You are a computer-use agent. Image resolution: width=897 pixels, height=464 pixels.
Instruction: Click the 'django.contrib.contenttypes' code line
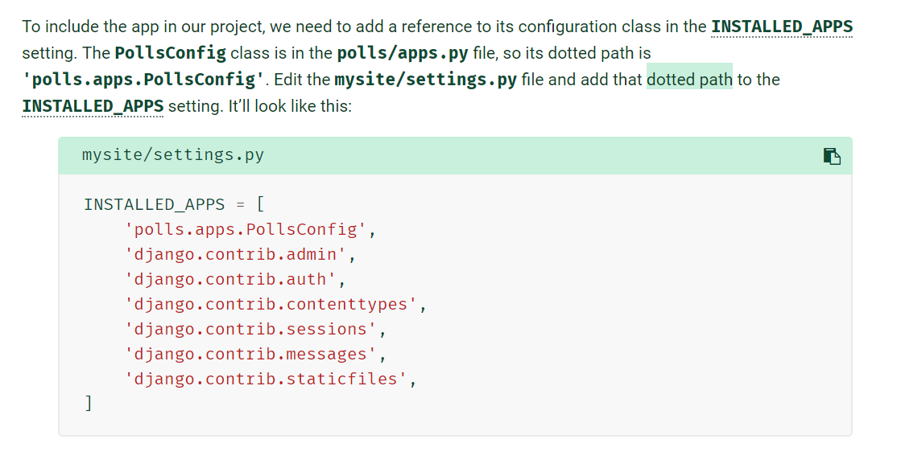[x=275, y=304]
